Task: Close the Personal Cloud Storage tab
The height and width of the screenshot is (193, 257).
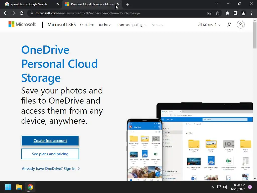Action: pos(118,4)
